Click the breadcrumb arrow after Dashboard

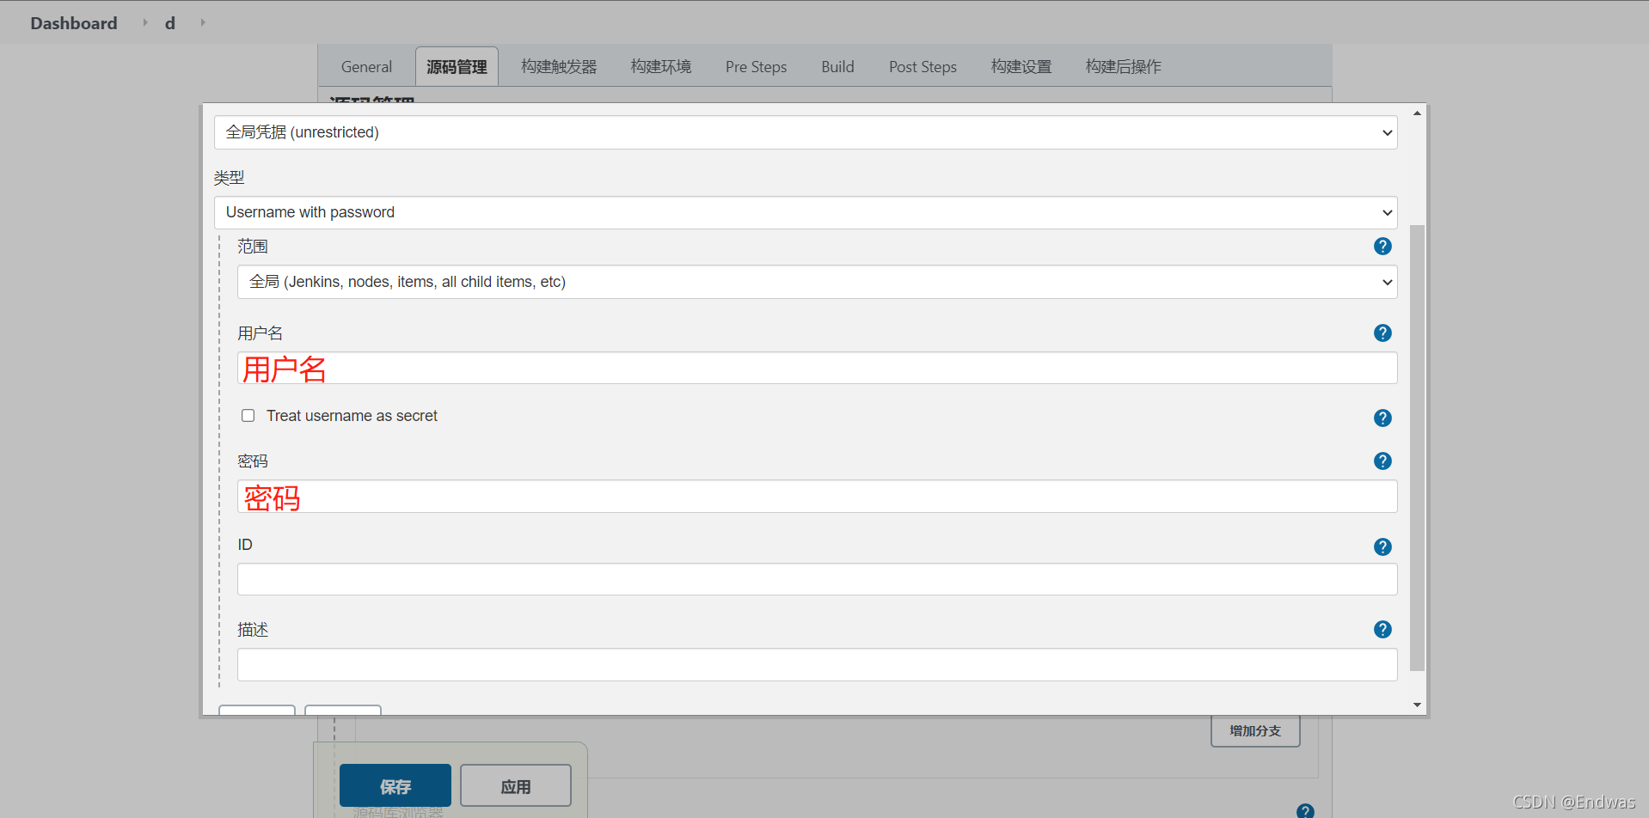pyautogui.click(x=144, y=22)
